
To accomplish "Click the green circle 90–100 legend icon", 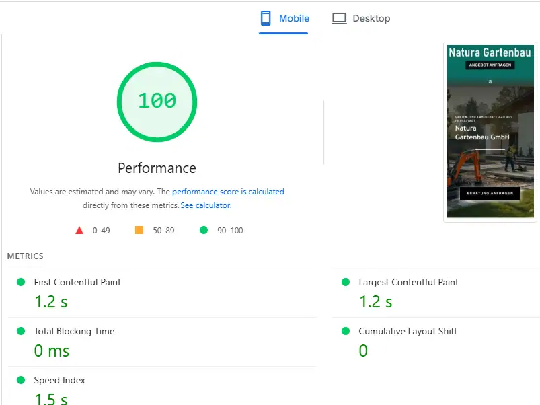I will pos(204,230).
